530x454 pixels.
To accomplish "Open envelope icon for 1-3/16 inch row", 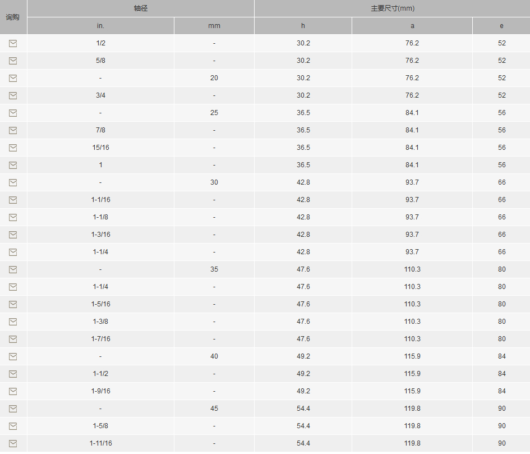I will tap(13, 235).
